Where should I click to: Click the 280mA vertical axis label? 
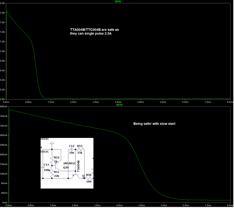coord(4,135)
